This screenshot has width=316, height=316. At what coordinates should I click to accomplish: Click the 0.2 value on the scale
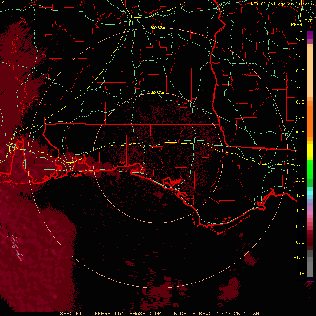(x=300, y=227)
